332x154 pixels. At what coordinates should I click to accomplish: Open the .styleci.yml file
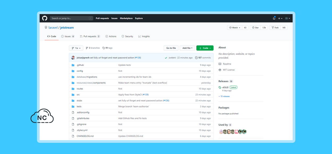click(x=82, y=130)
